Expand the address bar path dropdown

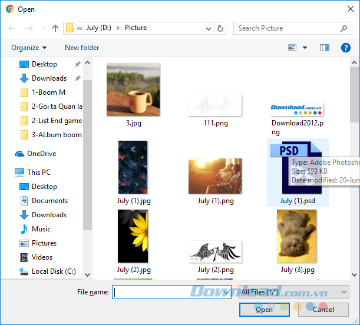(x=209, y=28)
